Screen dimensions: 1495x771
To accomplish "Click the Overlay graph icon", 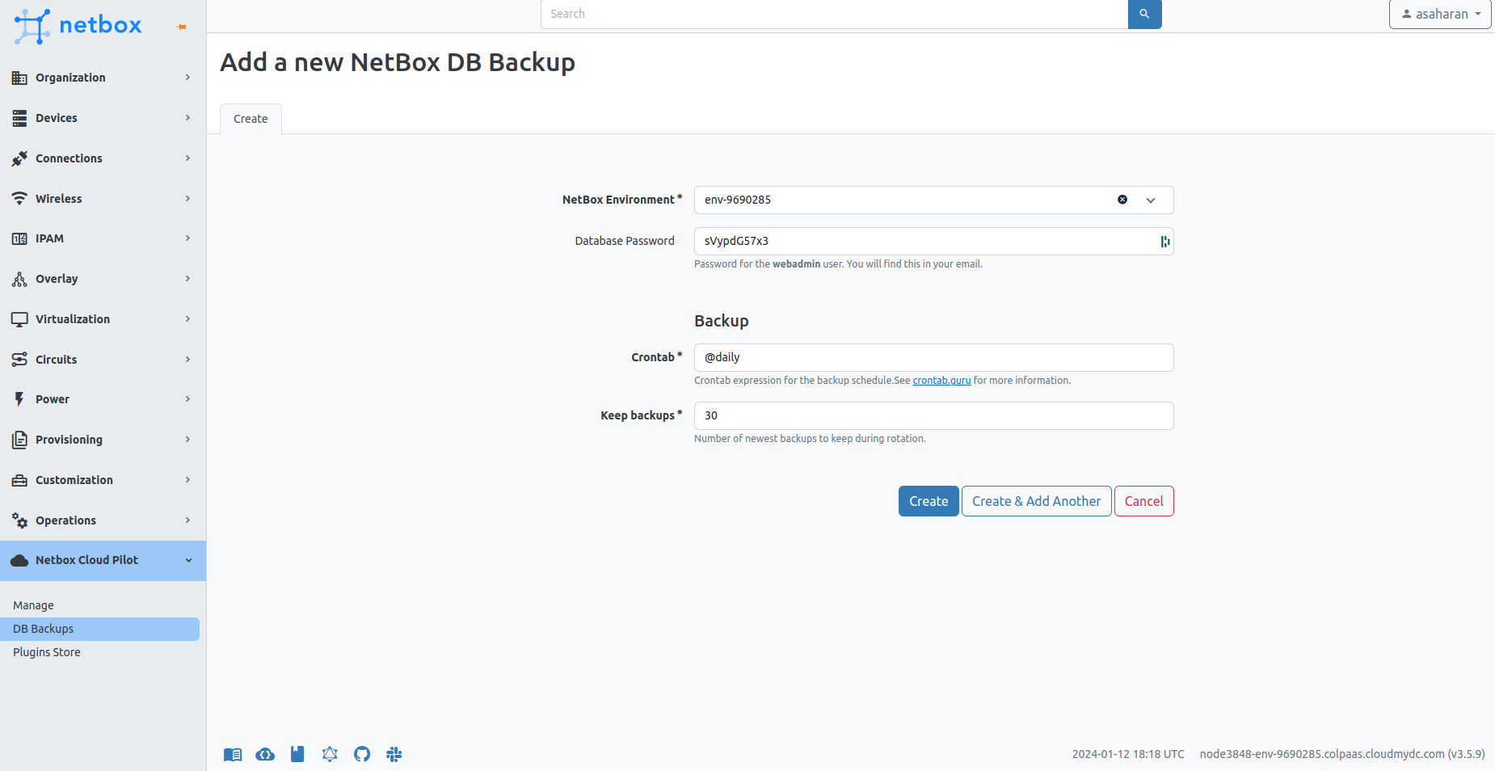I will point(19,279).
